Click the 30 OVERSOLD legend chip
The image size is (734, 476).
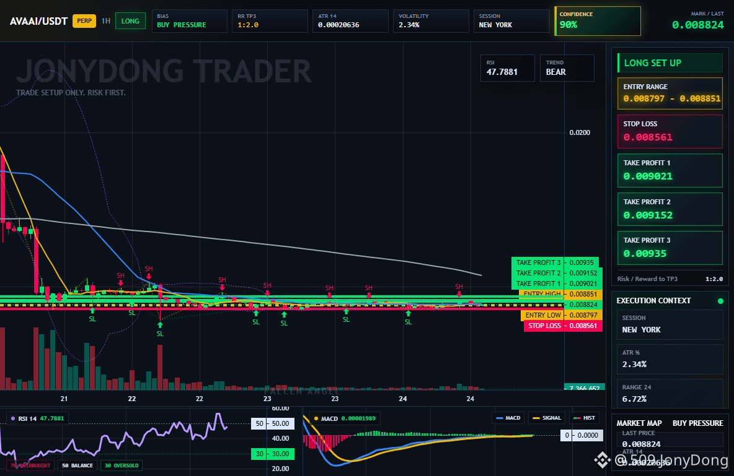(x=122, y=465)
